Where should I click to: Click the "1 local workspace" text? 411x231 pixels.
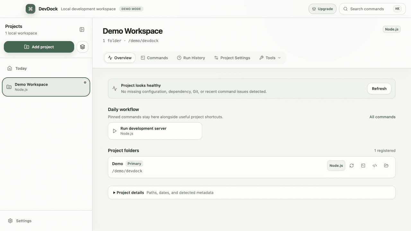tap(21, 33)
